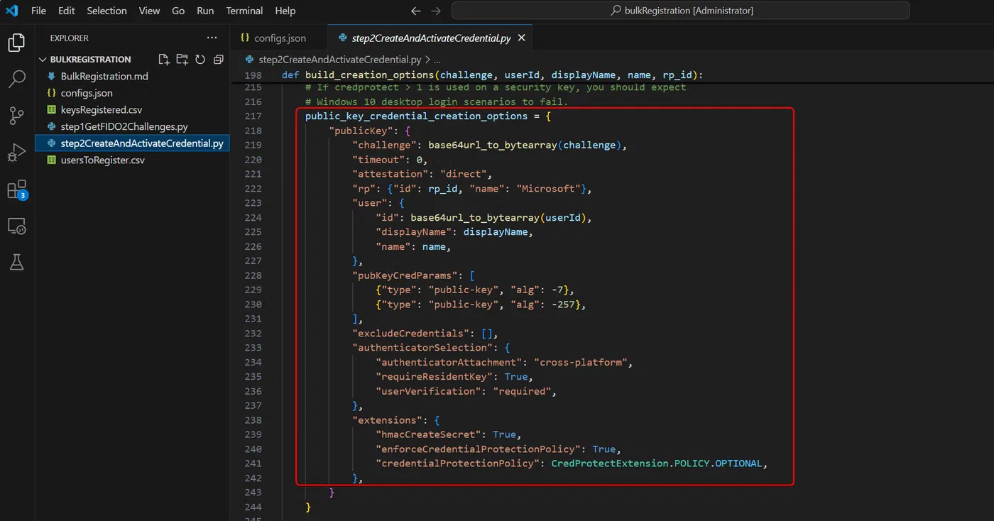Click CredProtectExtension.POLICY.OPTIONAL on line 241
The image size is (994, 521).
[657, 464]
